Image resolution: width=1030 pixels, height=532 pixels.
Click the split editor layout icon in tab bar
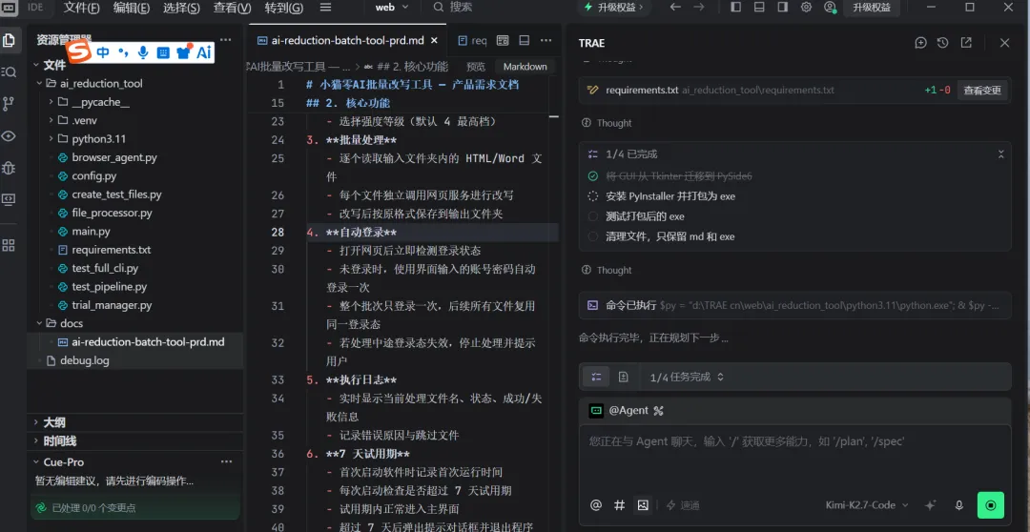503,40
